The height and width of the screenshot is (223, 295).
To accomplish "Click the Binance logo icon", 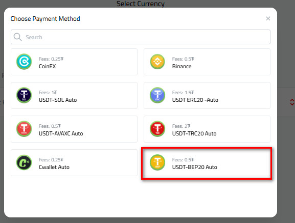I will (157, 62).
